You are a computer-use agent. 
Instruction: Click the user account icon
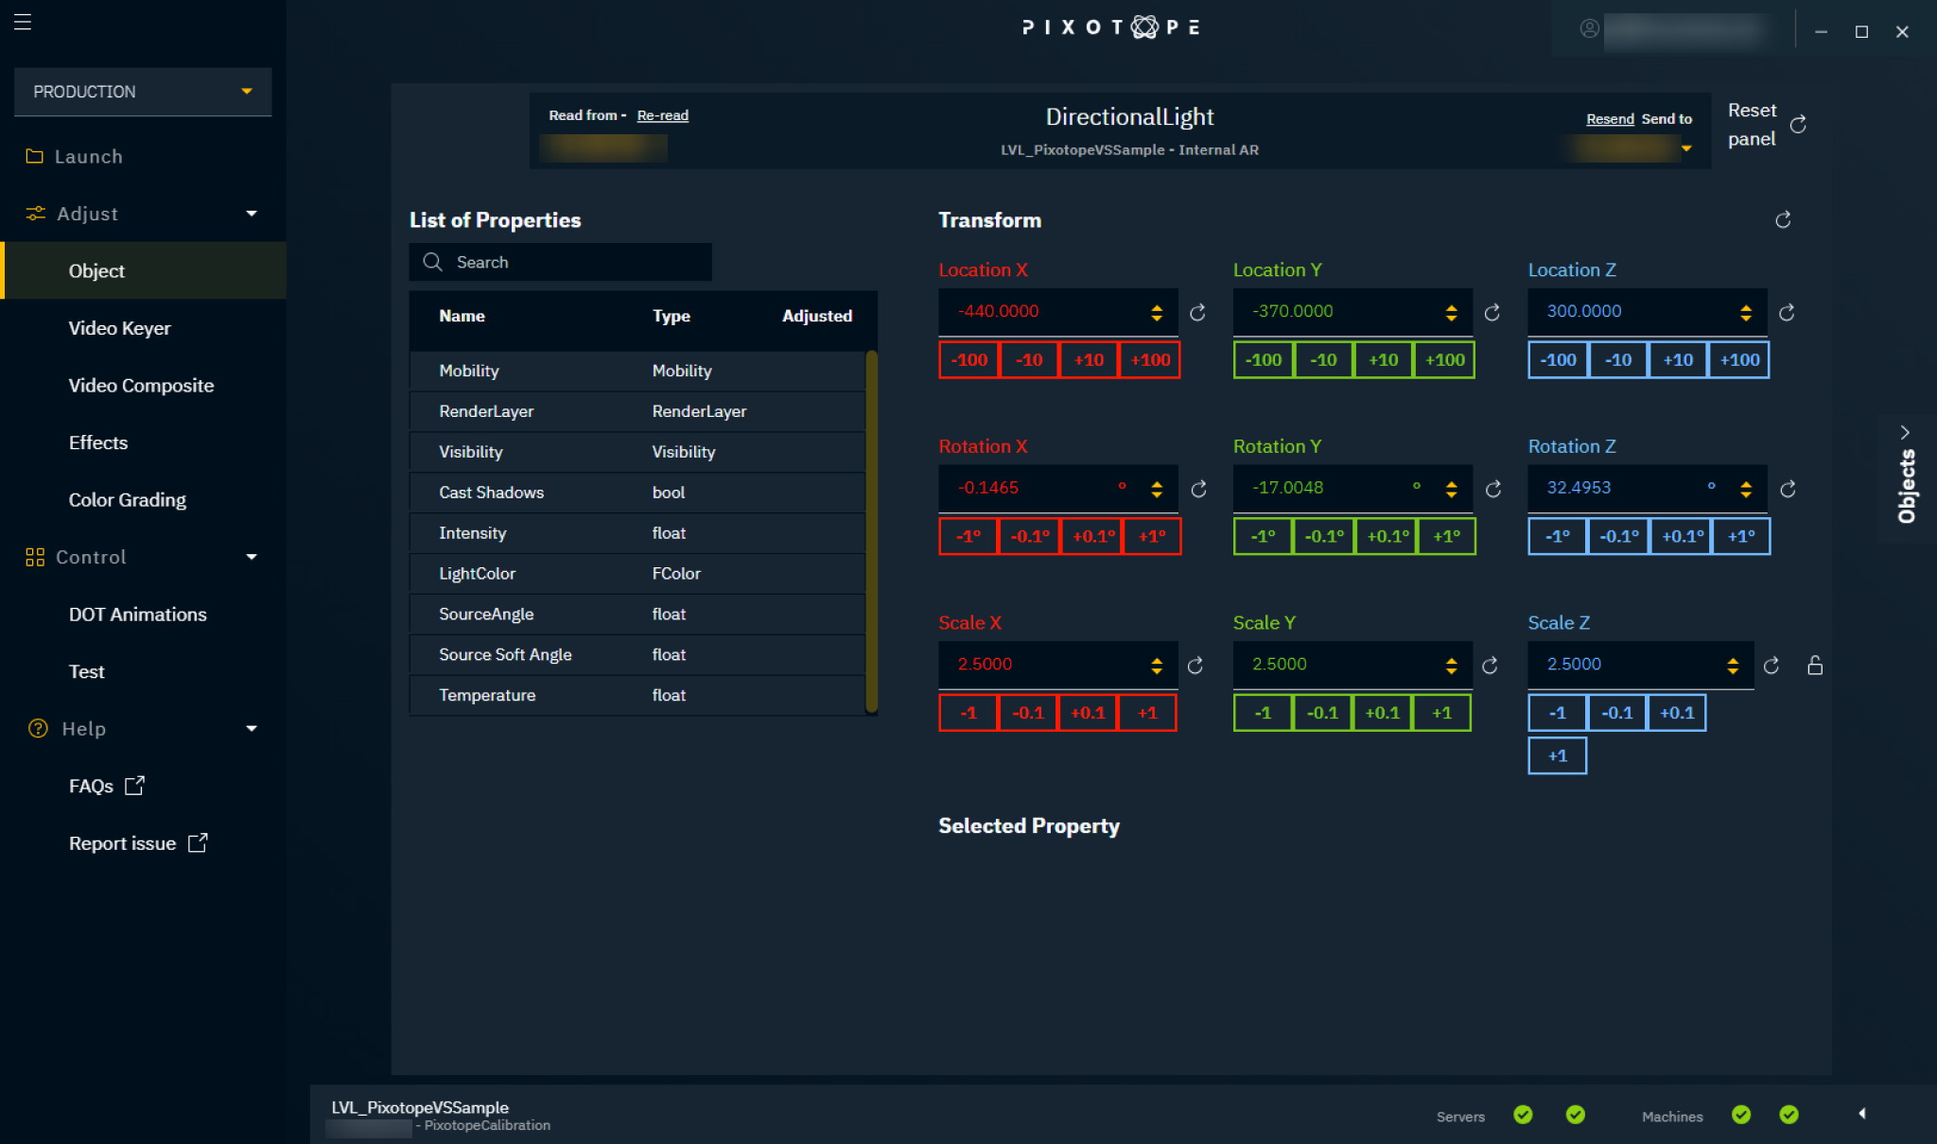1589,28
